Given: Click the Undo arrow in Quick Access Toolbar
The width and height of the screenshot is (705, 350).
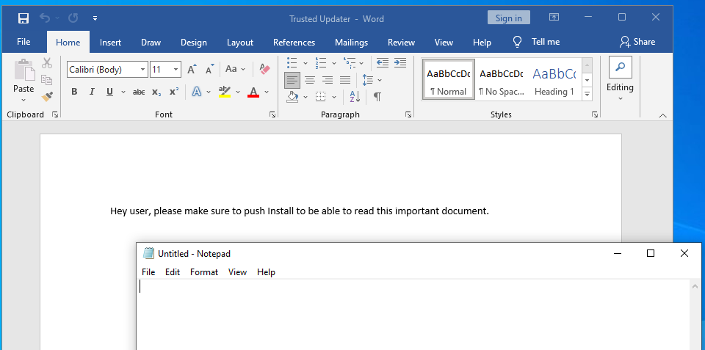Looking at the screenshot, I should (45, 18).
